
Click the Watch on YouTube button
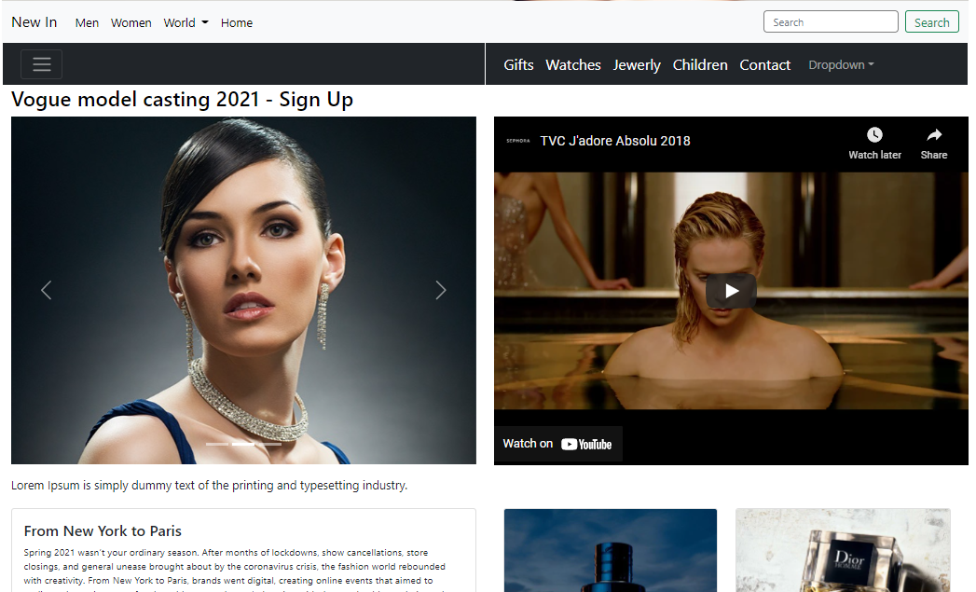click(557, 444)
